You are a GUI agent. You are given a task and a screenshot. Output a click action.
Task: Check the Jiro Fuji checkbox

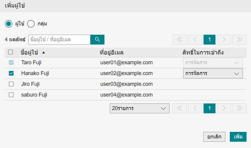click(11, 84)
